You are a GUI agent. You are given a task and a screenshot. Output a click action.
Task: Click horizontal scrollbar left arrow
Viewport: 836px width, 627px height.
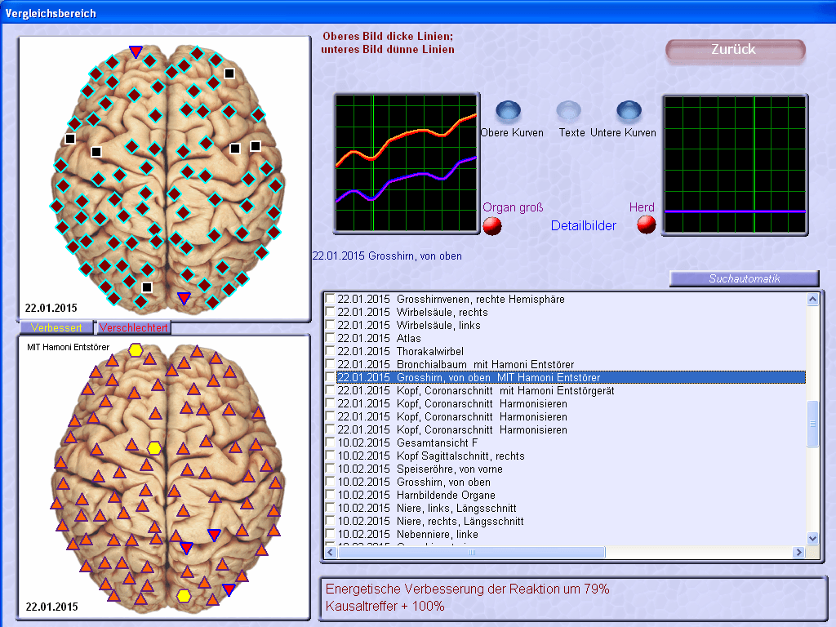(331, 552)
